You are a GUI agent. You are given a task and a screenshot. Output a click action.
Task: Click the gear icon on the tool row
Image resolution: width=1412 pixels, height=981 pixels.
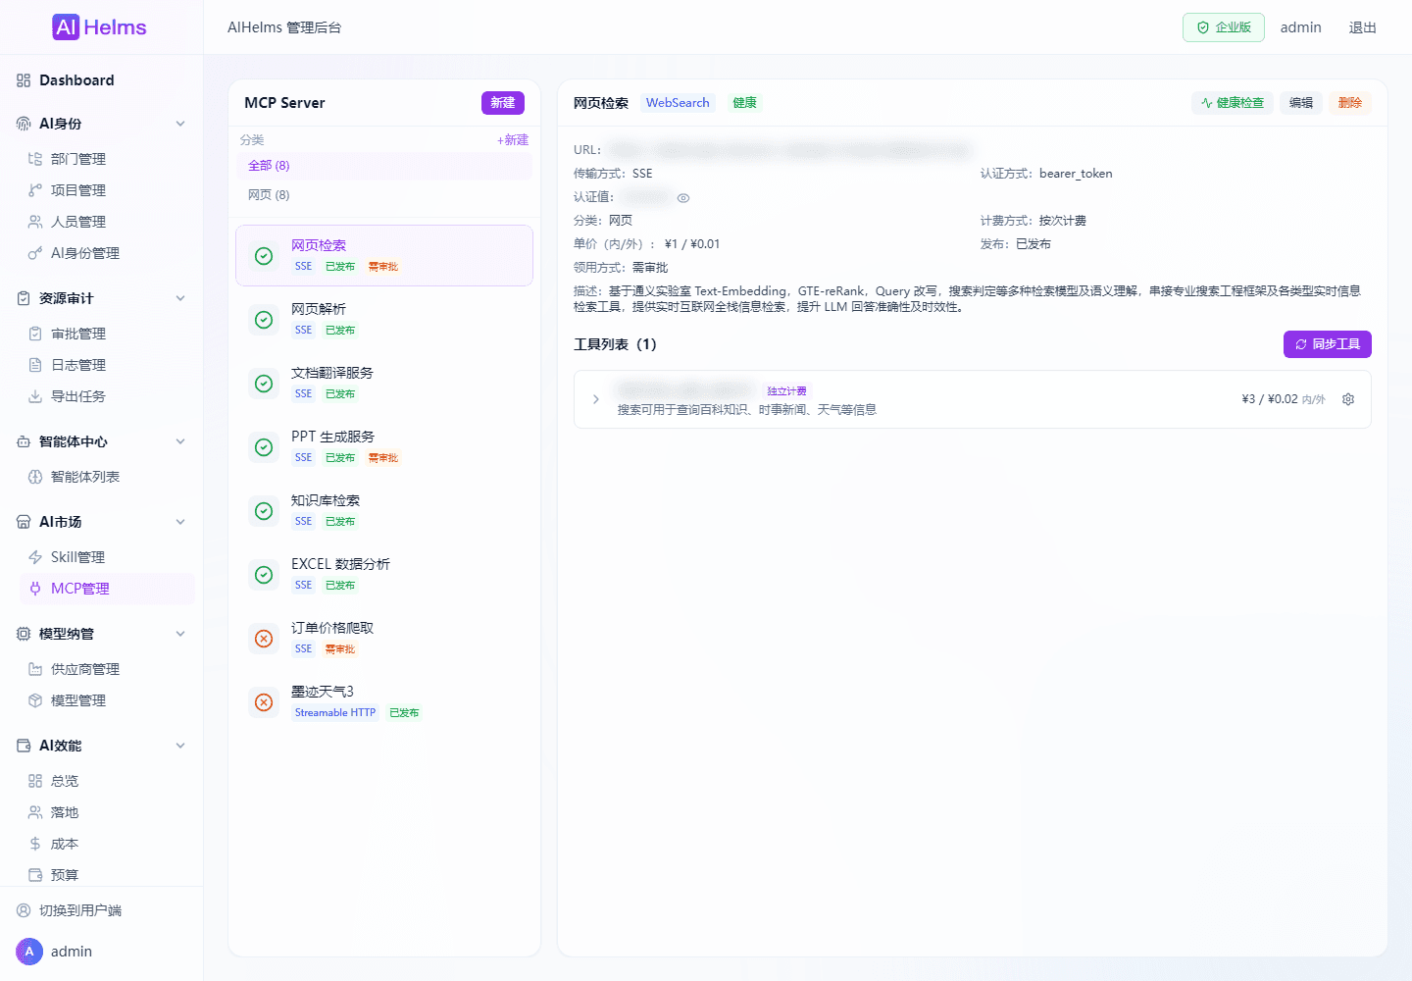(x=1348, y=399)
